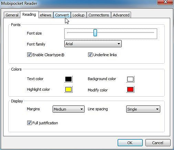Select the Convert tab
This screenshot has width=174, height=150.
tap(62, 15)
